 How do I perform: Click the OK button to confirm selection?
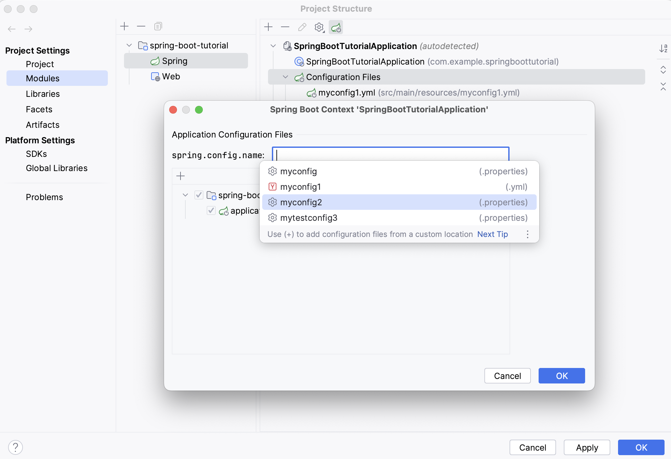[561, 375]
